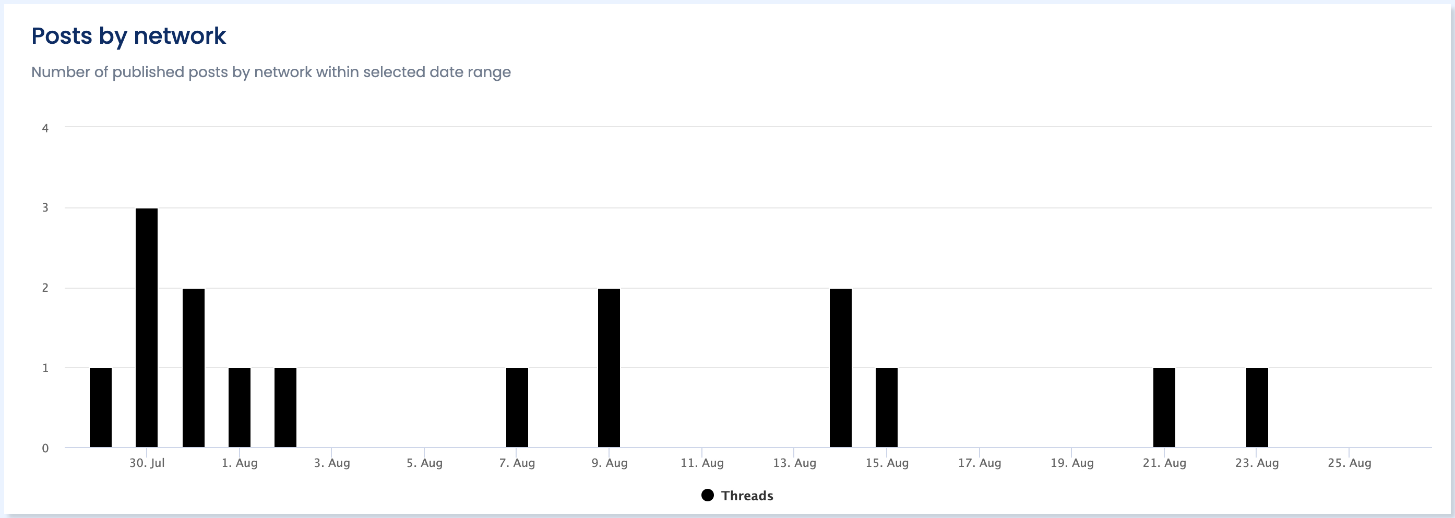Select the bar at 15. Aug

886,408
